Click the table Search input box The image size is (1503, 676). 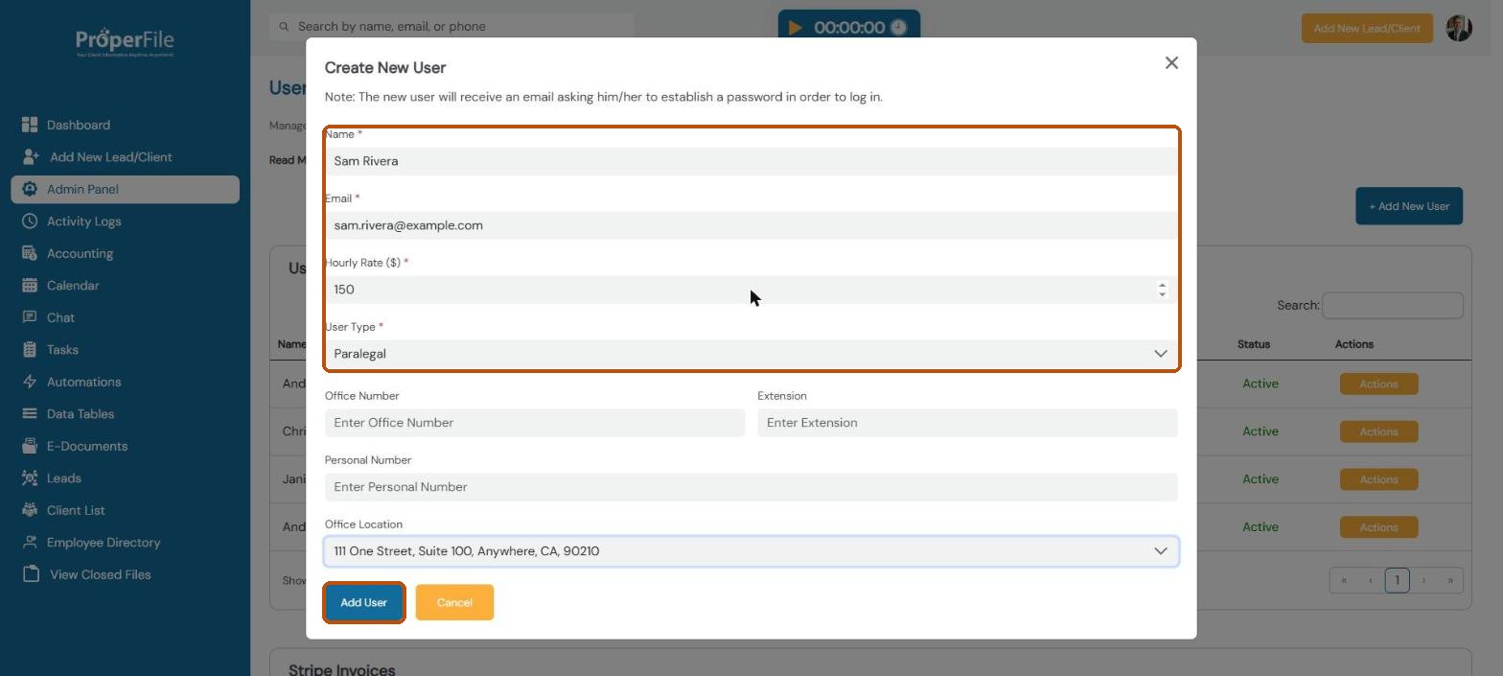[1393, 306]
